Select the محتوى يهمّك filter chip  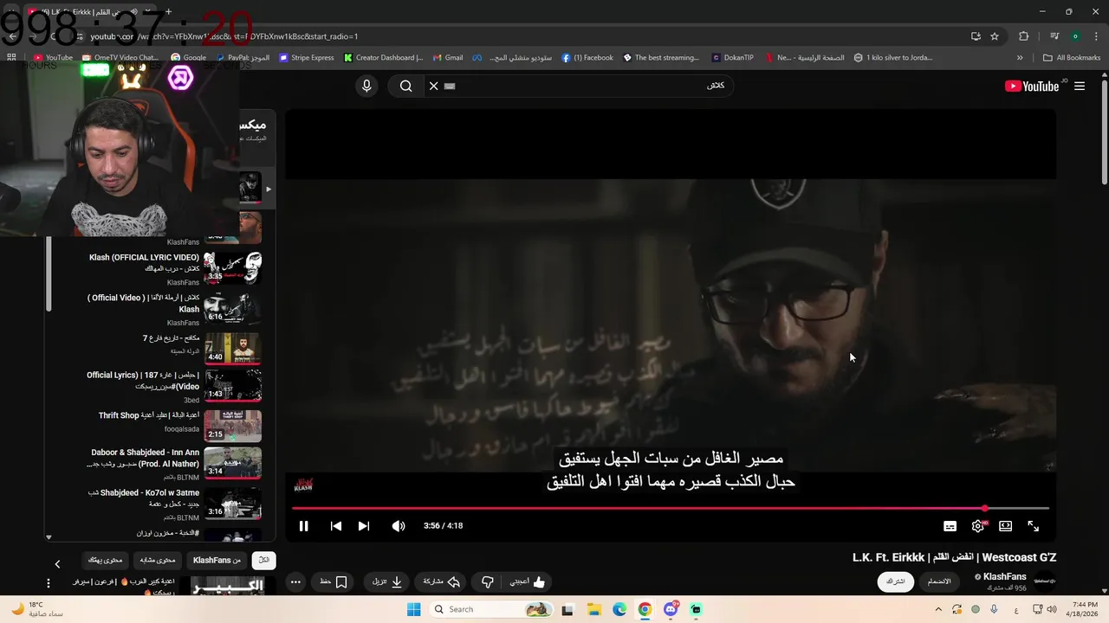[x=105, y=560]
